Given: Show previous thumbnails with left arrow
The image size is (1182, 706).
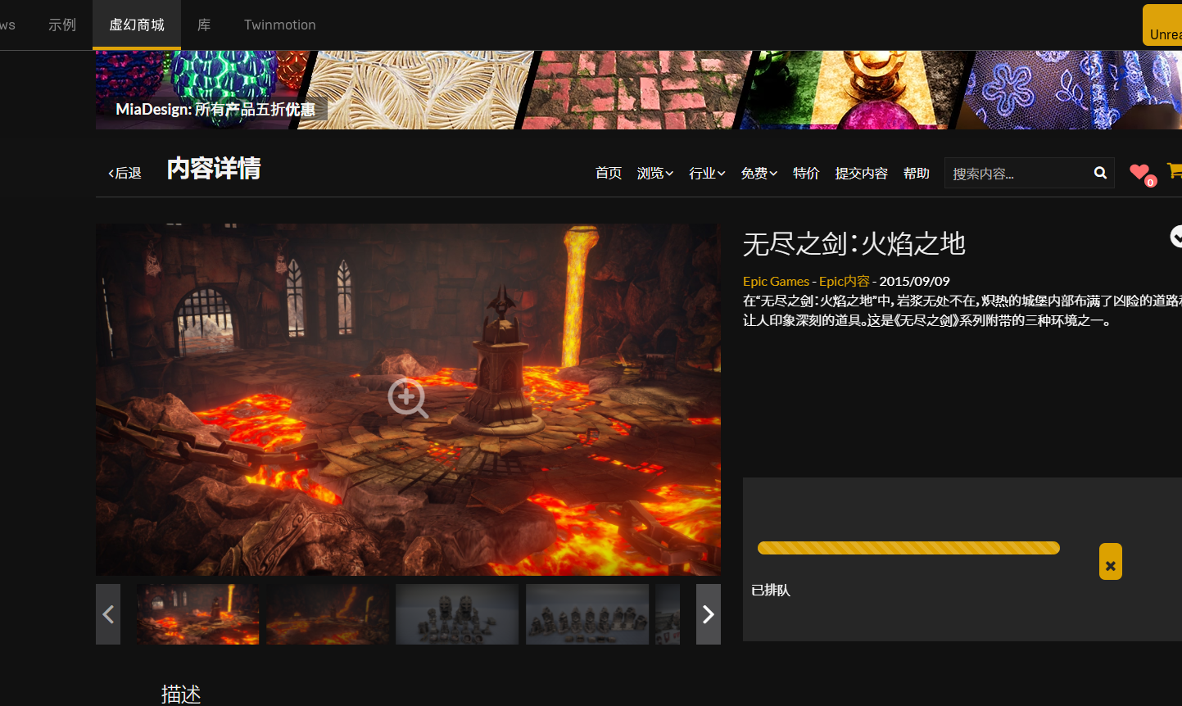Looking at the screenshot, I should [x=108, y=614].
